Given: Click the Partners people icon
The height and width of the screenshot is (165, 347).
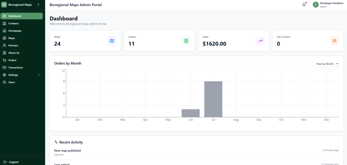Looking at the screenshot, I should click(x=4, y=45).
